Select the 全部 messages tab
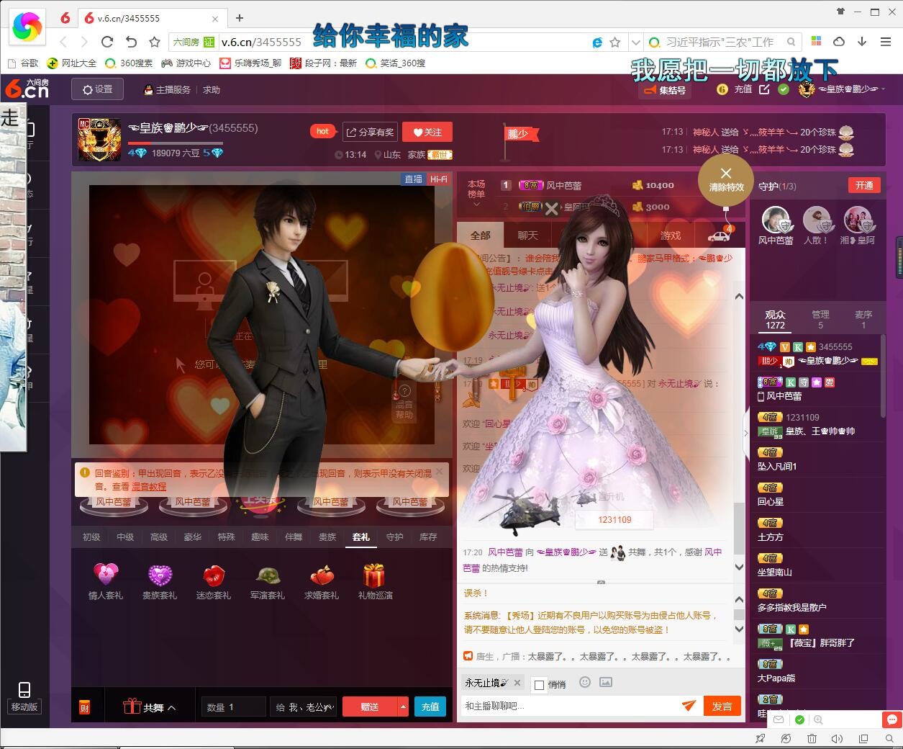The height and width of the screenshot is (749, 903). click(480, 236)
